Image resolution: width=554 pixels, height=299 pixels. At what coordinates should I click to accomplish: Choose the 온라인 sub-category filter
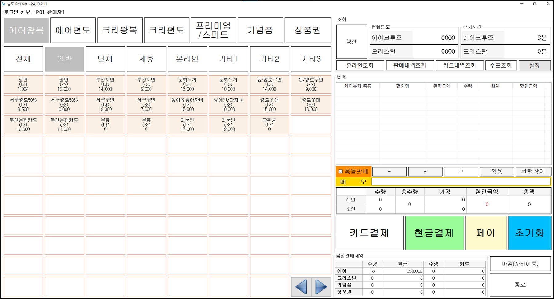187,59
